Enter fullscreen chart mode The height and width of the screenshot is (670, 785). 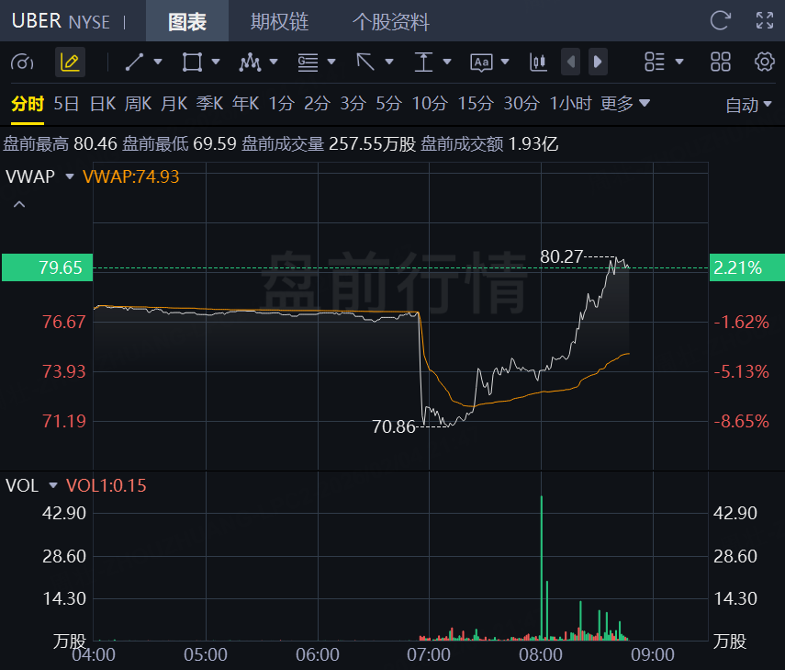[x=765, y=20]
